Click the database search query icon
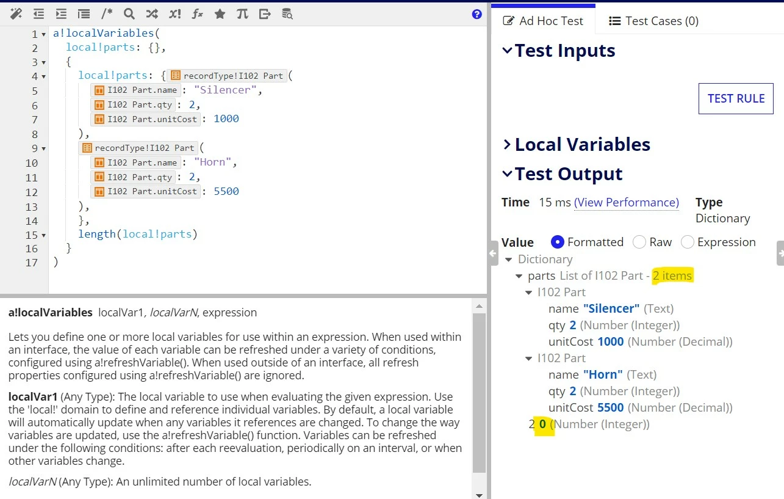The image size is (784, 499). [x=287, y=13]
